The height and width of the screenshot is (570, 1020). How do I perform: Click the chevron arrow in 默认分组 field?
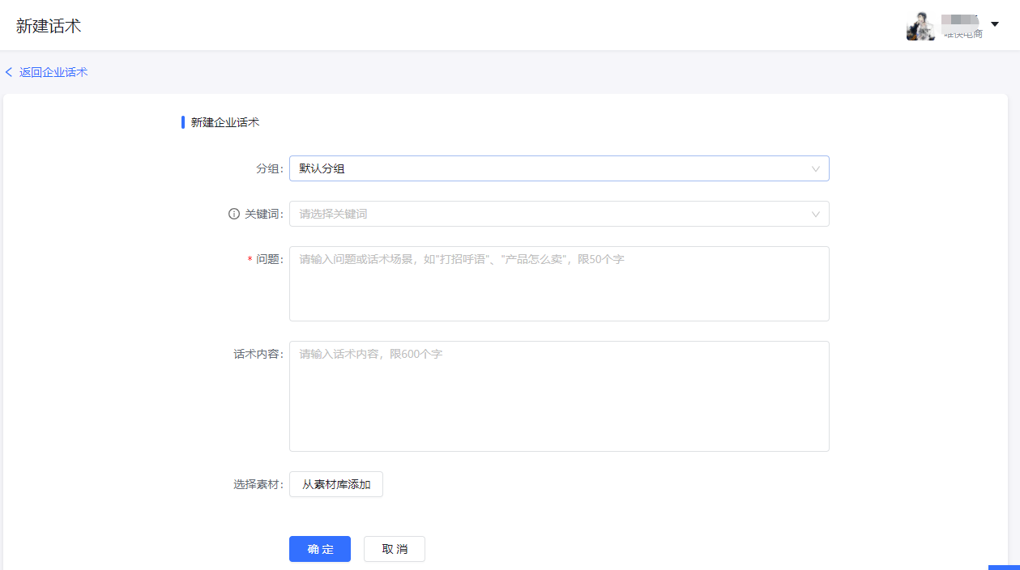point(816,168)
